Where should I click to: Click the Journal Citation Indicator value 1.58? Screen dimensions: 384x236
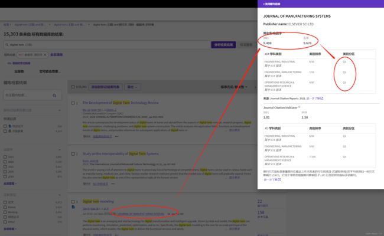tap(305, 117)
